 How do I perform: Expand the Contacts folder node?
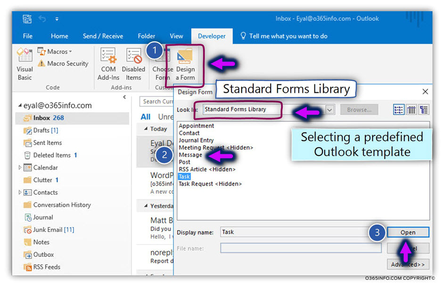pos(20,193)
